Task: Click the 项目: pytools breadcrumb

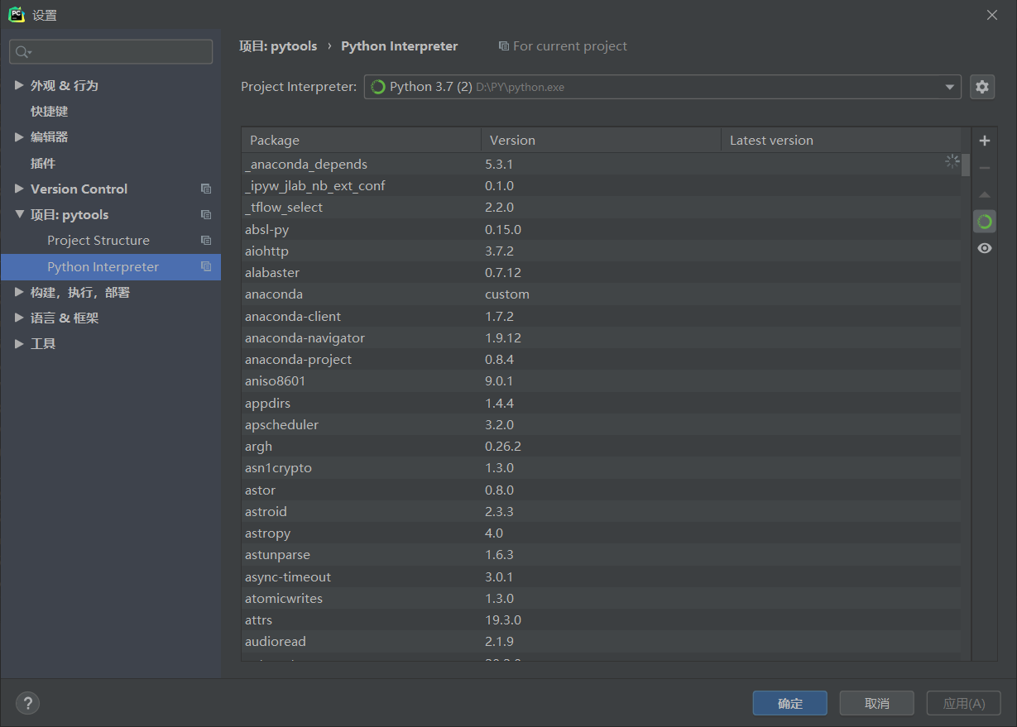Action: [x=278, y=46]
